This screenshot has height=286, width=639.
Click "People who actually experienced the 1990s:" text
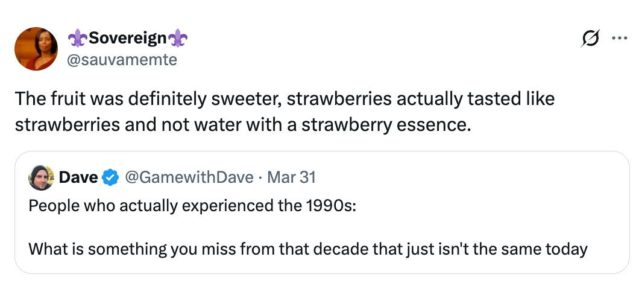click(192, 205)
